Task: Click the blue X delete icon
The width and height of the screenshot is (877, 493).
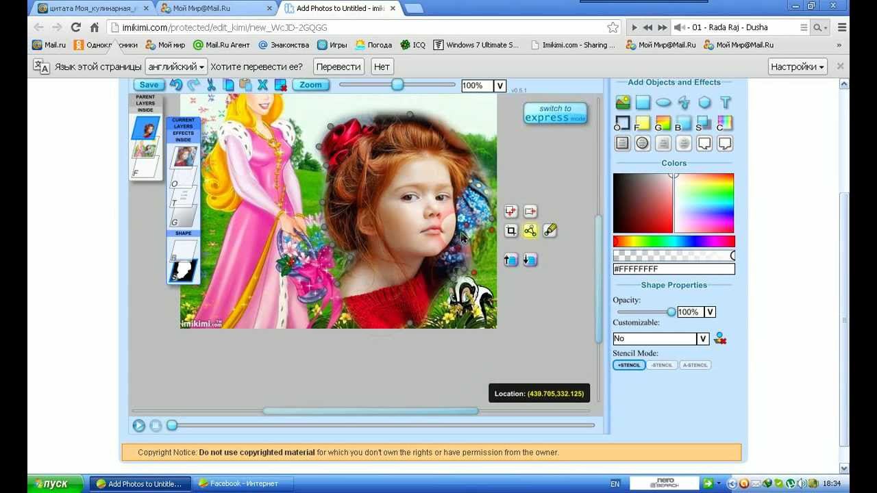Action: [262, 85]
